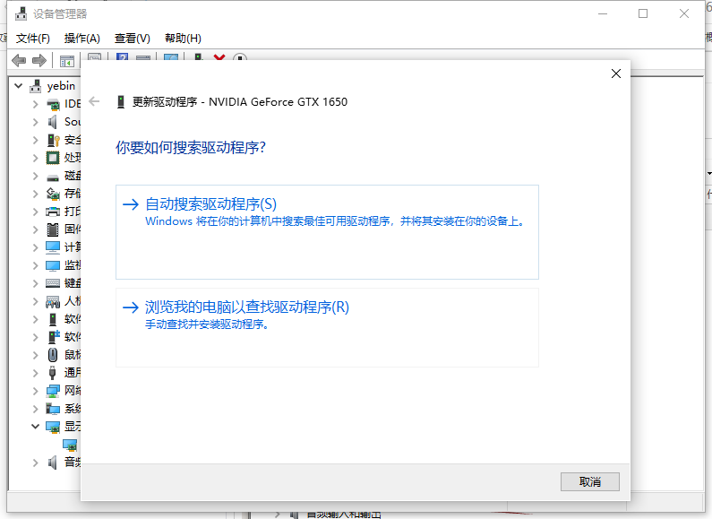Click the security key icon beside 安全
This screenshot has width=712, height=519.
[53, 140]
